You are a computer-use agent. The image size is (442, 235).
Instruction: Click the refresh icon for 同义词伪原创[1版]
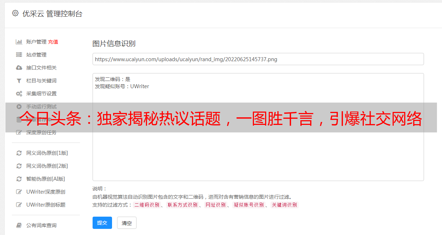(x=19, y=153)
